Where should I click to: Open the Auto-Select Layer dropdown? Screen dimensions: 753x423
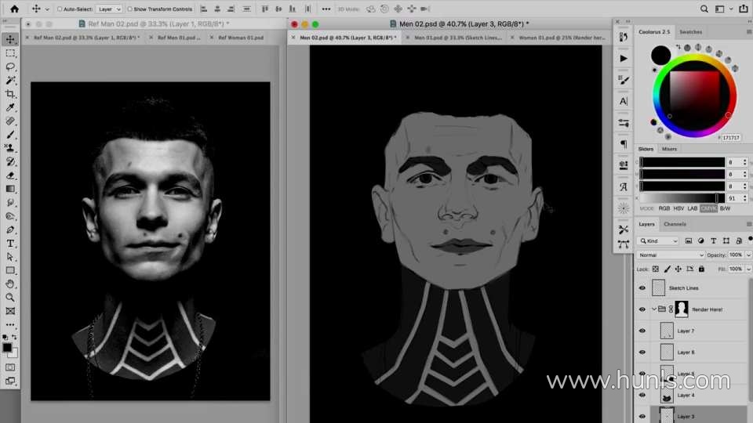click(109, 9)
